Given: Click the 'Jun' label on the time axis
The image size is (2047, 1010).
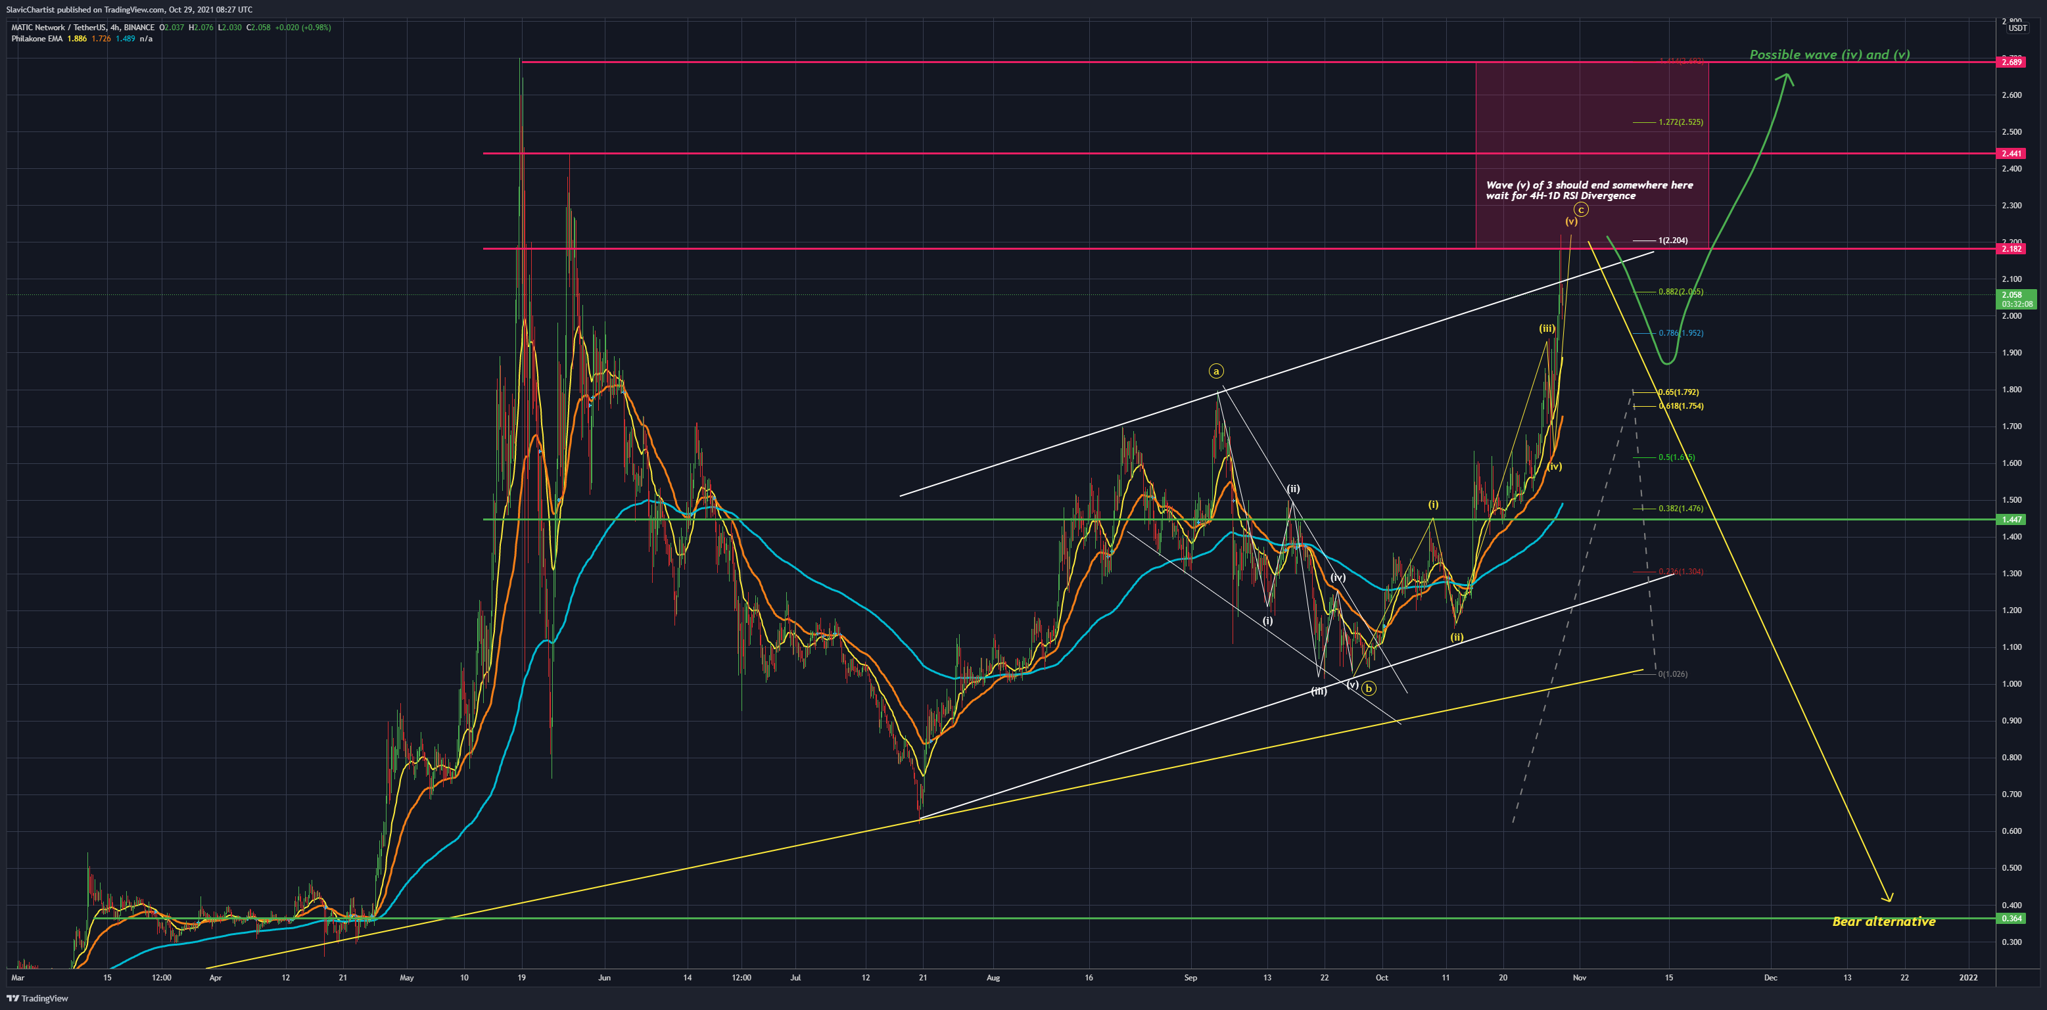Looking at the screenshot, I should 605,977.
